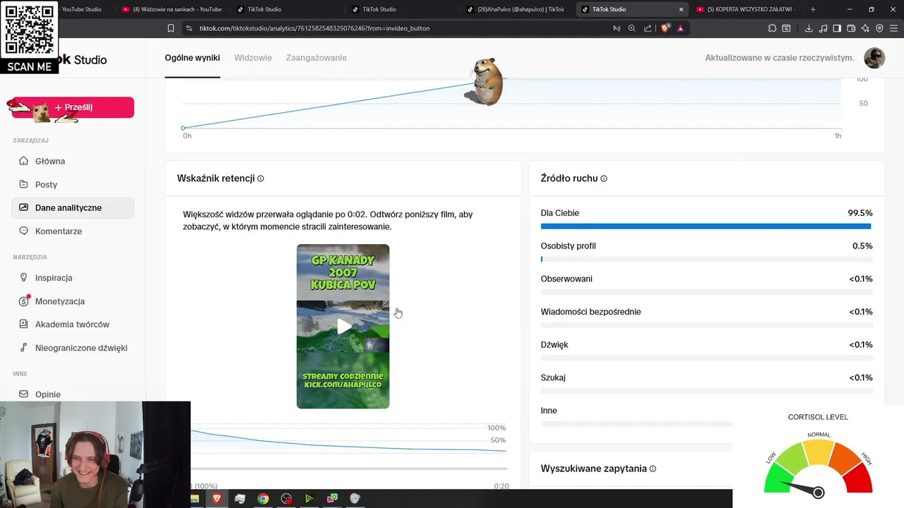The height and width of the screenshot is (508, 904).
Task: Open the Brave Wallet icon
Action: (x=851, y=28)
